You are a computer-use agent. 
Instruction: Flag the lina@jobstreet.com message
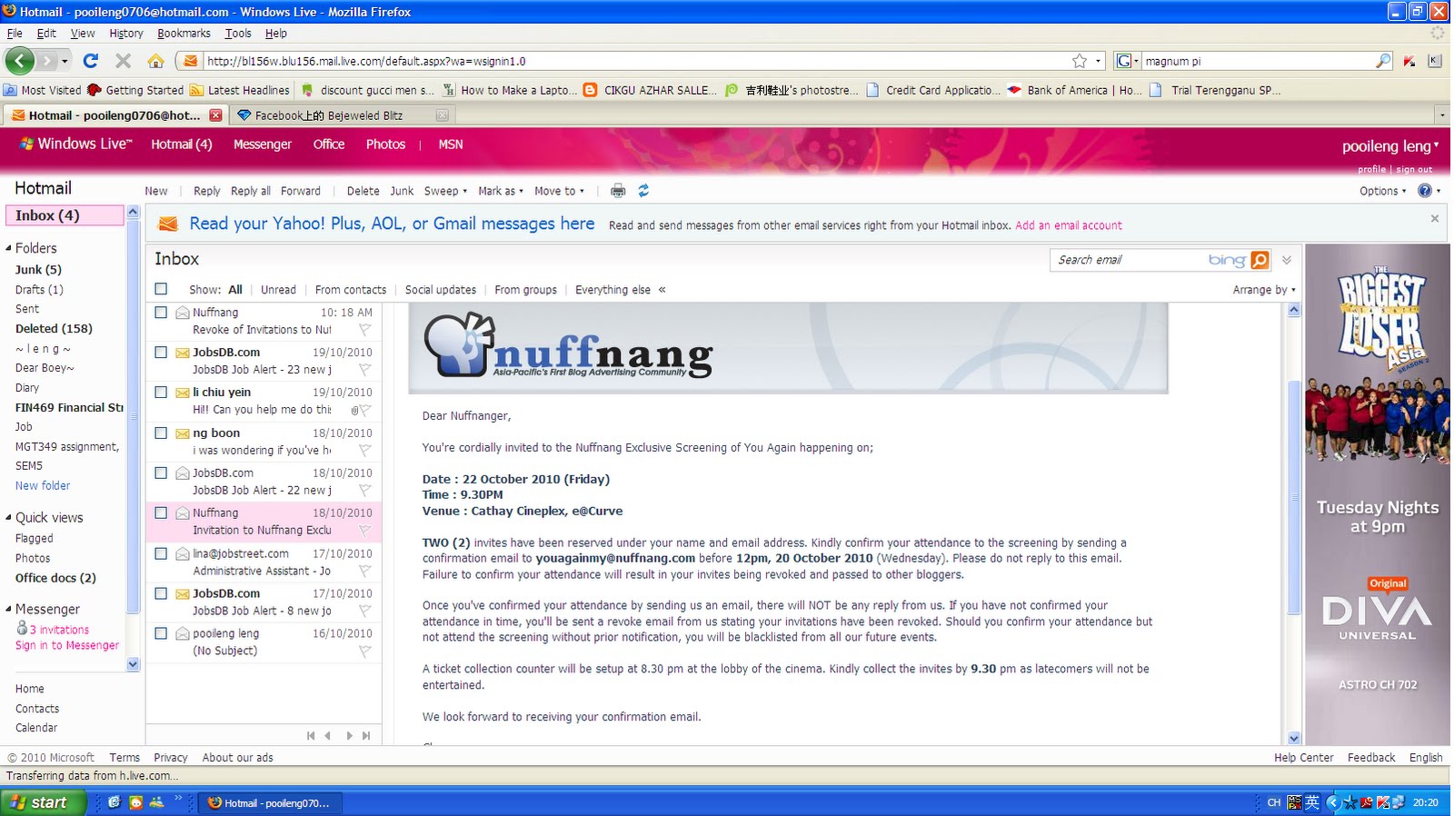(x=364, y=571)
